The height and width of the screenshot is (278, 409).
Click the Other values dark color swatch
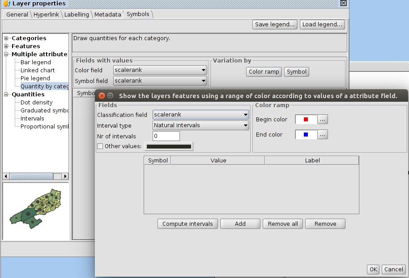pos(169,146)
